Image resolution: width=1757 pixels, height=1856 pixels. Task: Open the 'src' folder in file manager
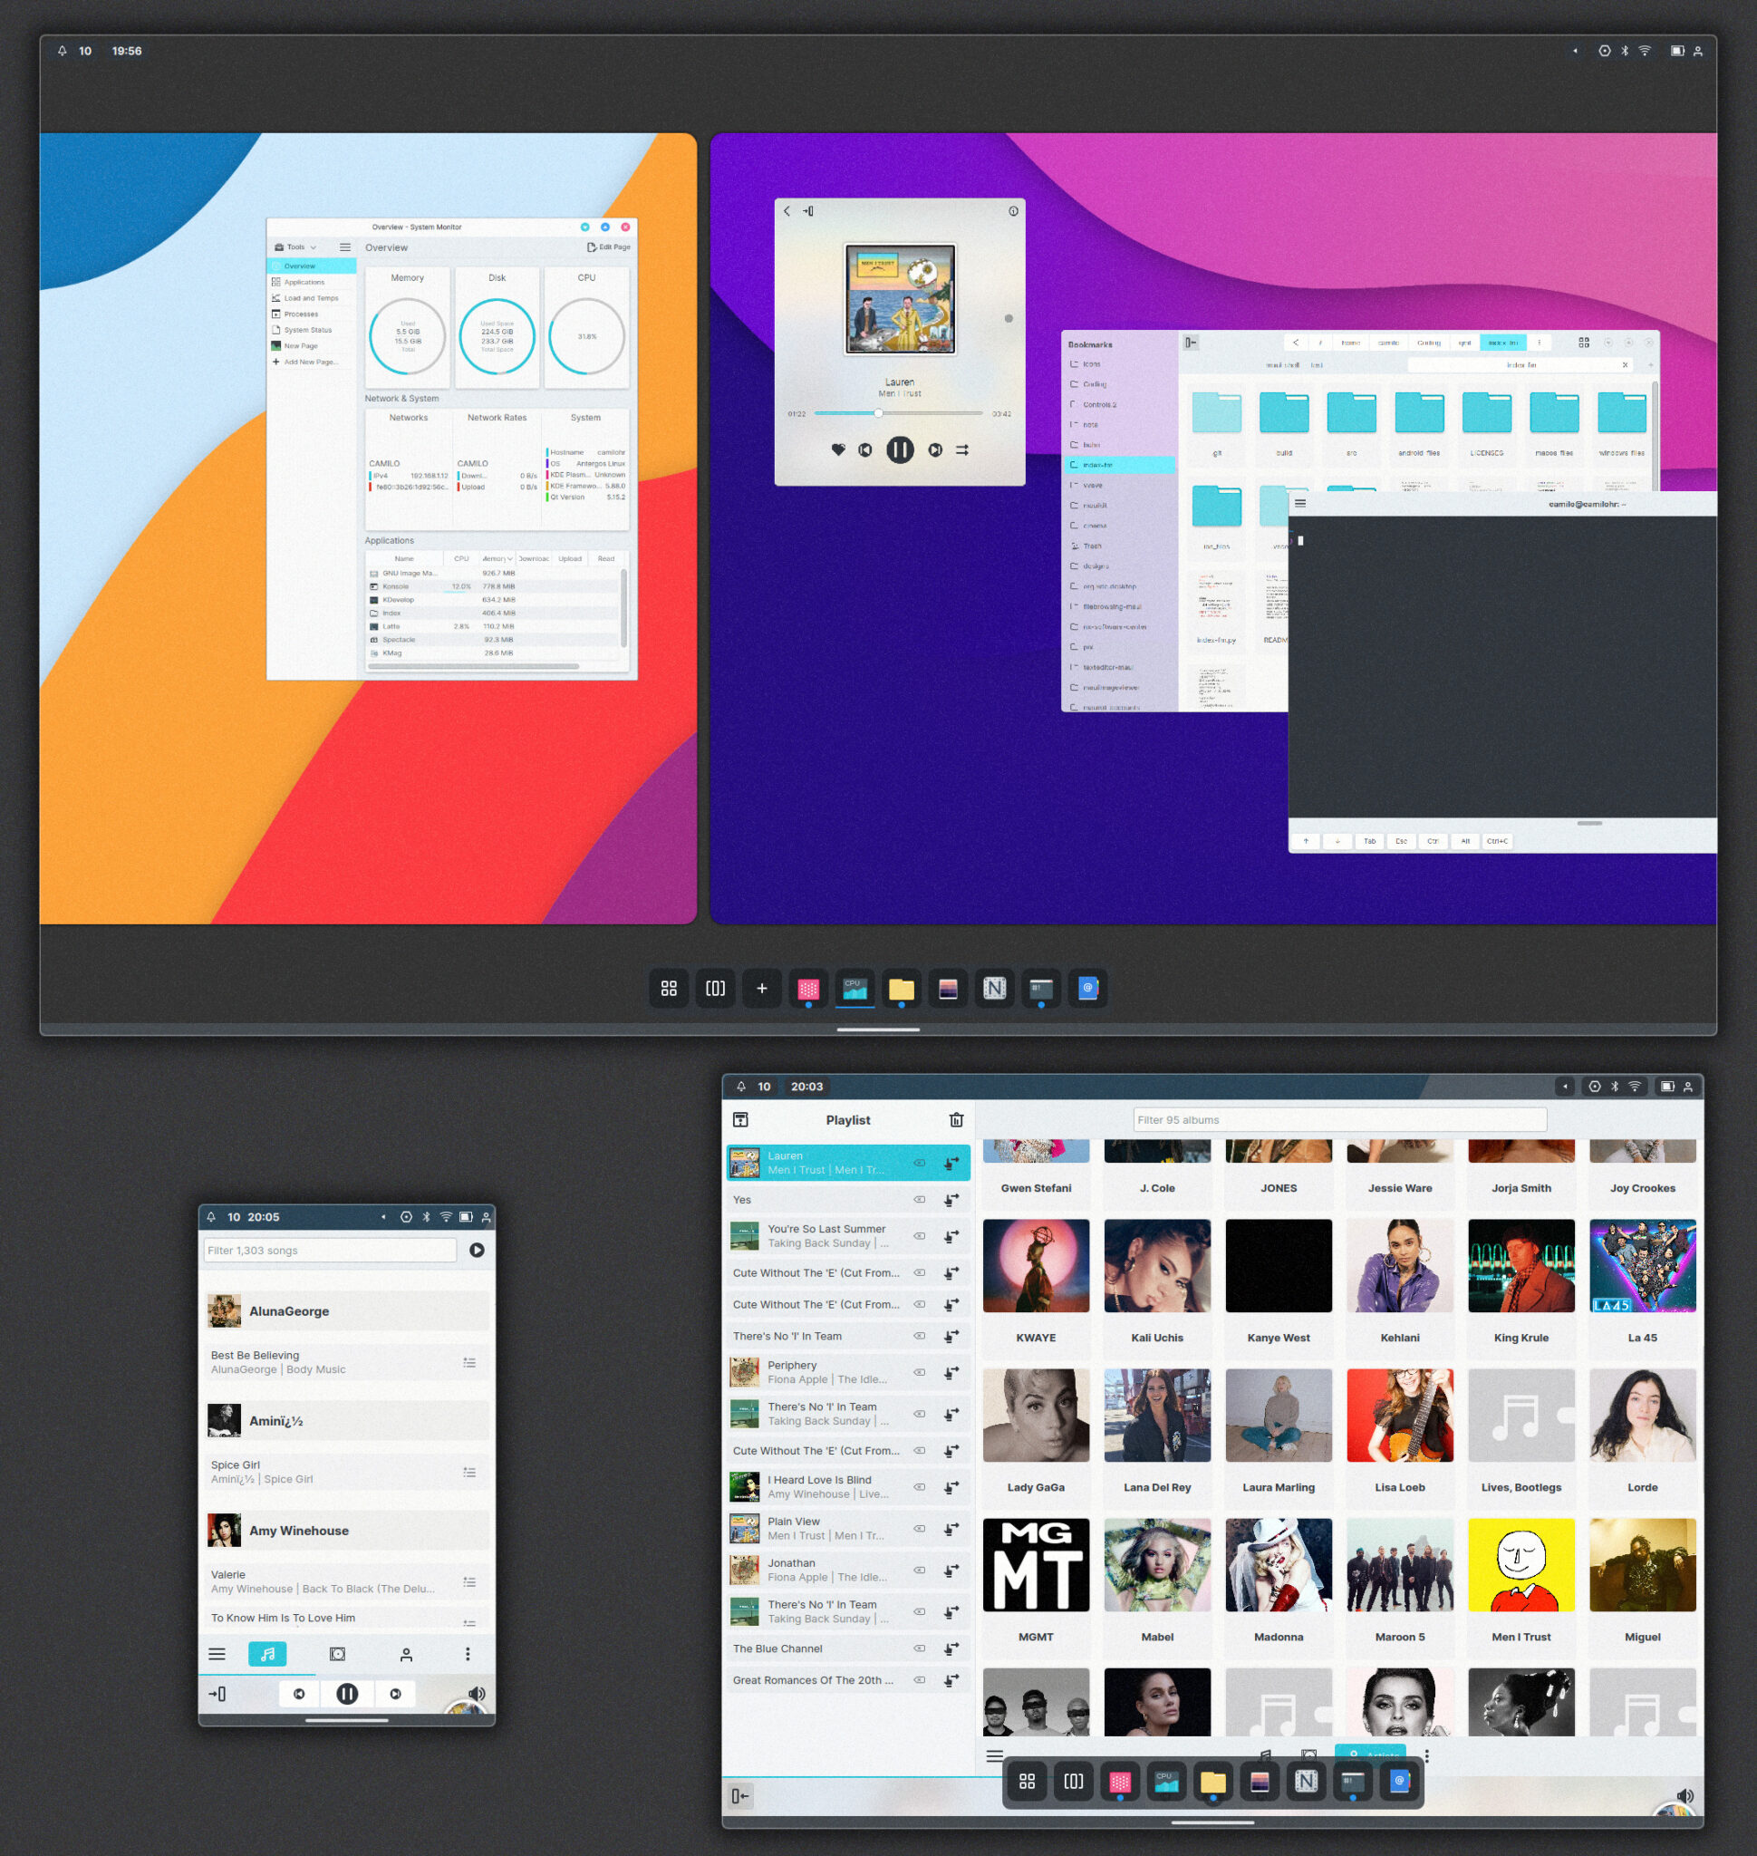[x=1351, y=423]
